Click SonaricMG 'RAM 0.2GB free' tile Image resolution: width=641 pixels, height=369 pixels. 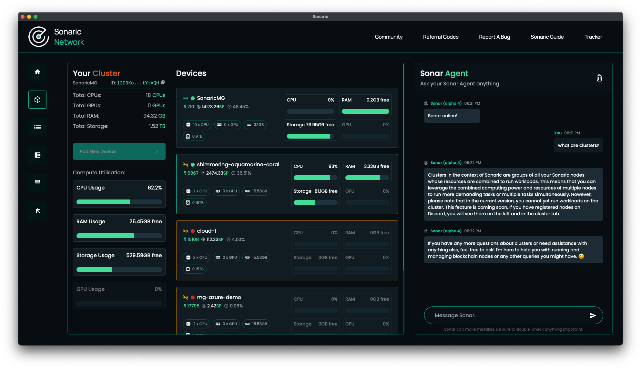[x=365, y=105]
